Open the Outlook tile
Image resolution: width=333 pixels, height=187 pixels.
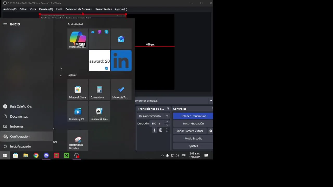click(x=121, y=39)
